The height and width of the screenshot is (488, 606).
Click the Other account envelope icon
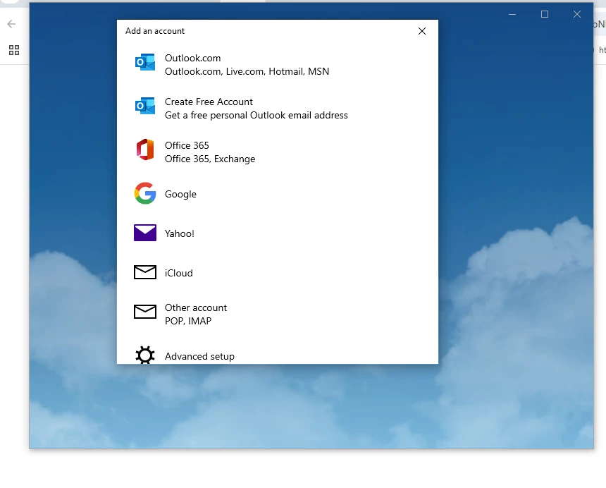click(145, 312)
